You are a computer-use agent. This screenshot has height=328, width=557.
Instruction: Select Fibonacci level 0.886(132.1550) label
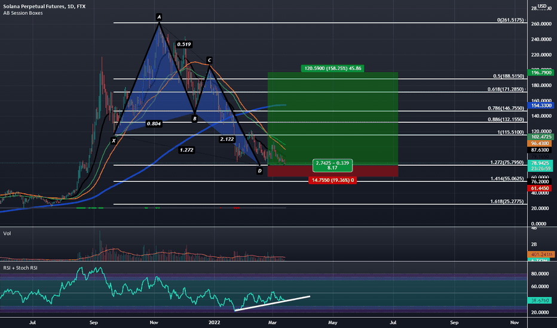tap(506, 119)
